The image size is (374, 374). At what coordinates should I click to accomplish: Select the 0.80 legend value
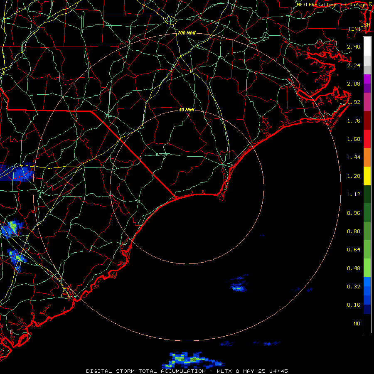pos(354,231)
